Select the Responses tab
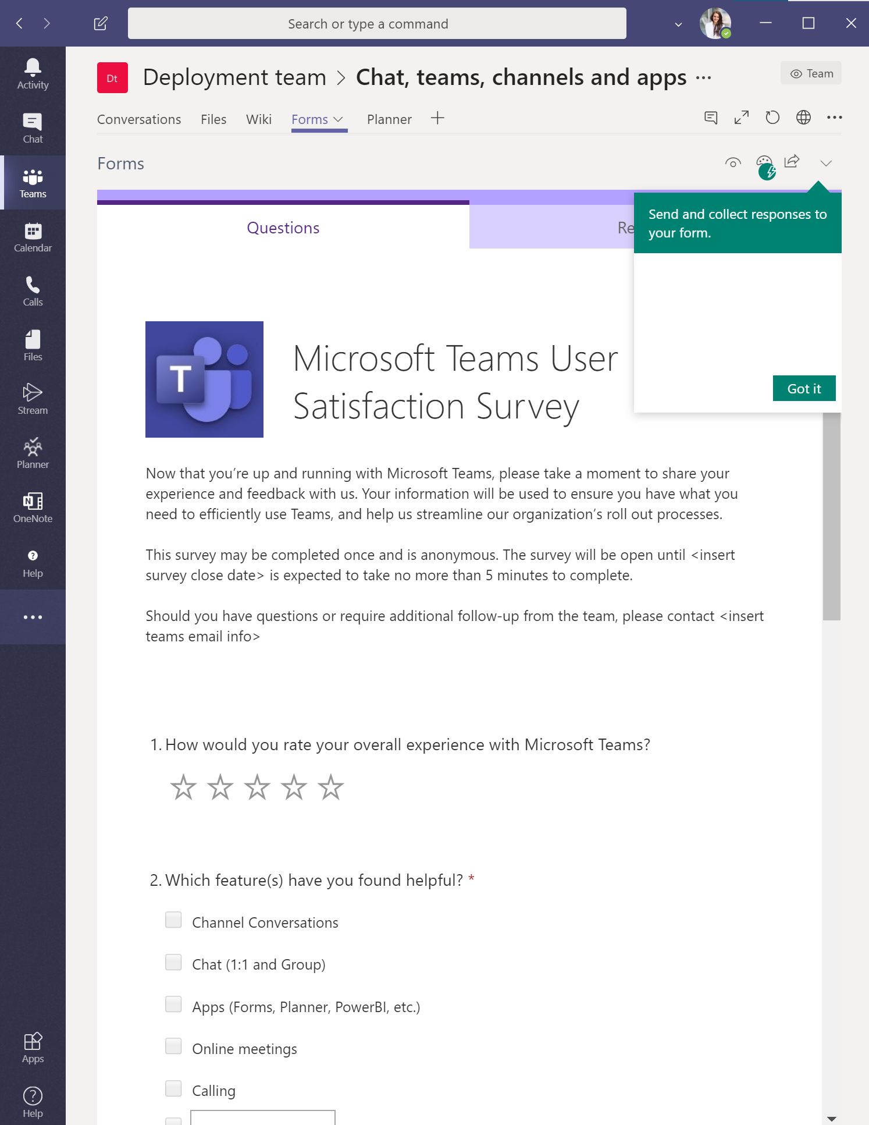 551,227
